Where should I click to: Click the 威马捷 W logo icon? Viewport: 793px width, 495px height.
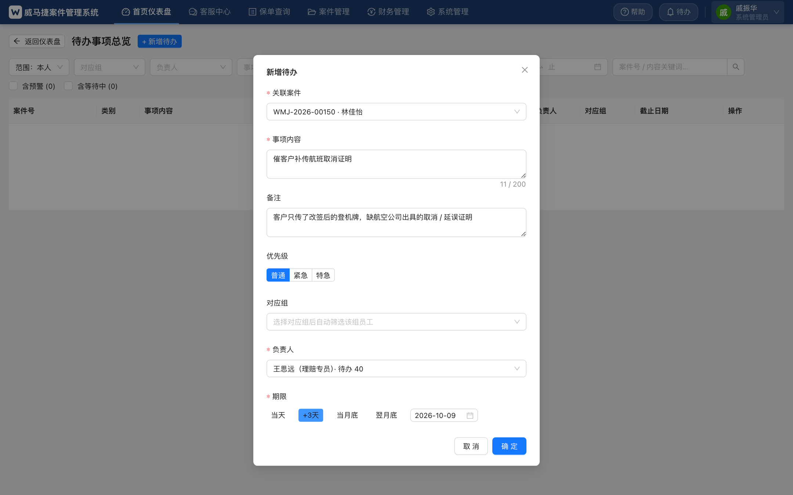15,12
